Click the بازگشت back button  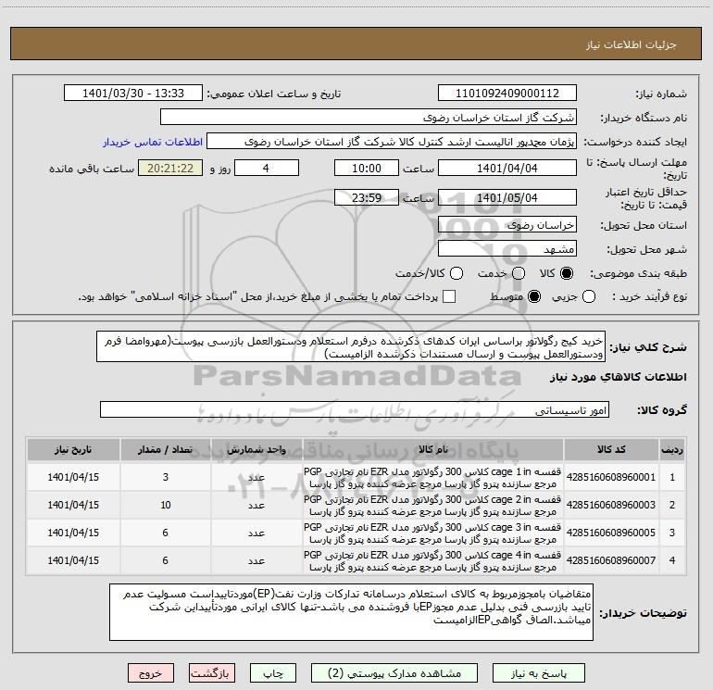[x=212, y=673]
